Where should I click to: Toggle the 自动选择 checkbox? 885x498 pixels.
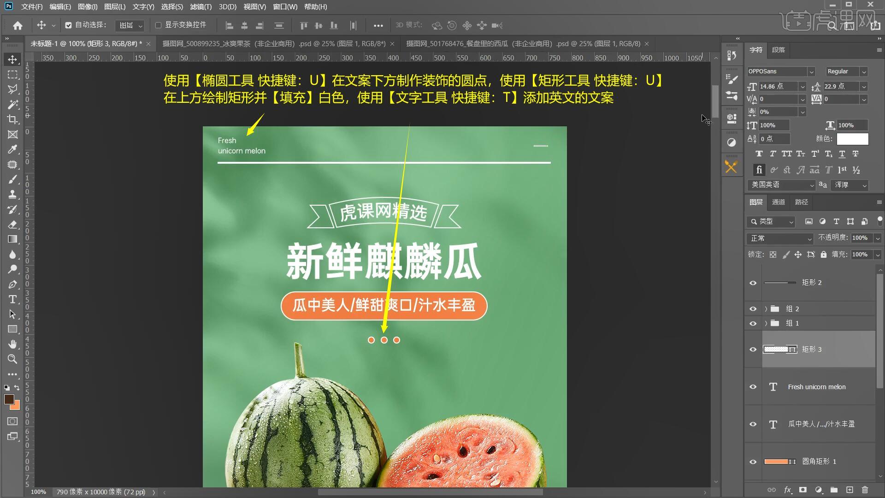tap(68, 25)
